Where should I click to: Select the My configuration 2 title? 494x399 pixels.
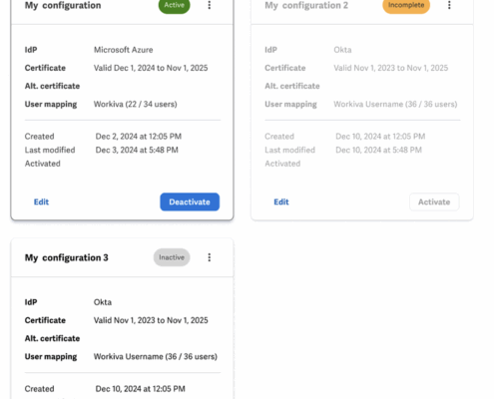(306, 5)
